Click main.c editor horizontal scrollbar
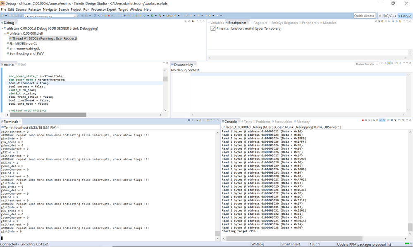Image resolution: width=413 pixels, height=247 pixels. point(48,115)
